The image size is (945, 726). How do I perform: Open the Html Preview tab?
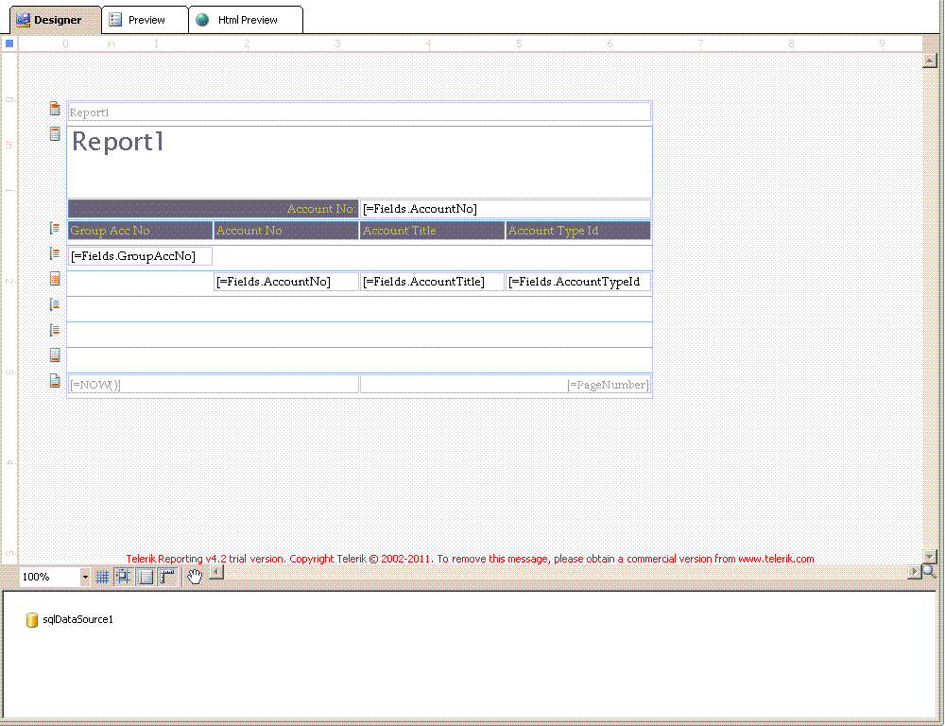pyautogui.click(x=246, y=20)
